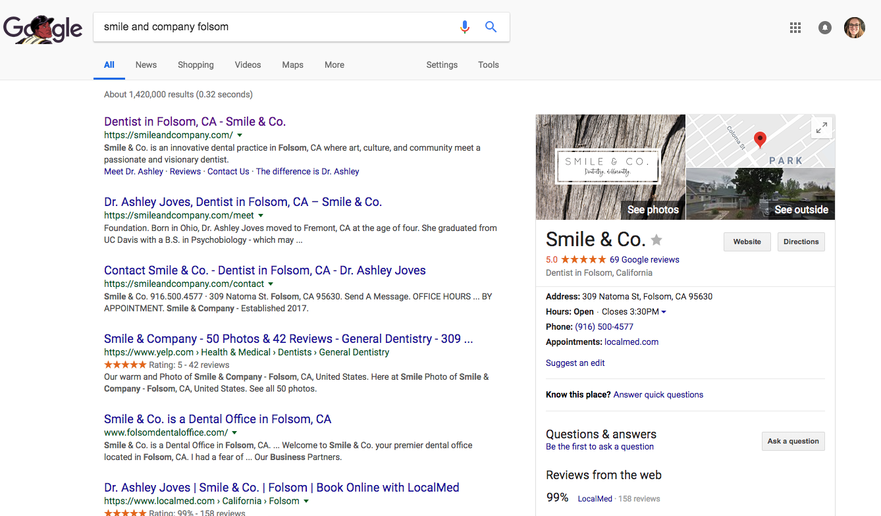The width and height of the screenshot is (881, 516).
Task: Open dropdown arrow next to smileandcompany.com/contact URL
Action: [271, 284]
